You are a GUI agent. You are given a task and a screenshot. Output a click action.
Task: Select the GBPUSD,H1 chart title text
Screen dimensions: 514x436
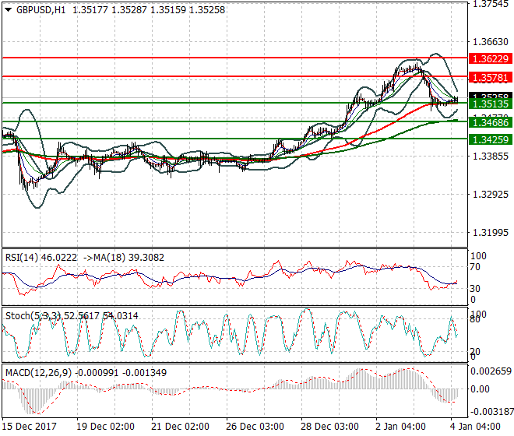(x=41, y=10)
